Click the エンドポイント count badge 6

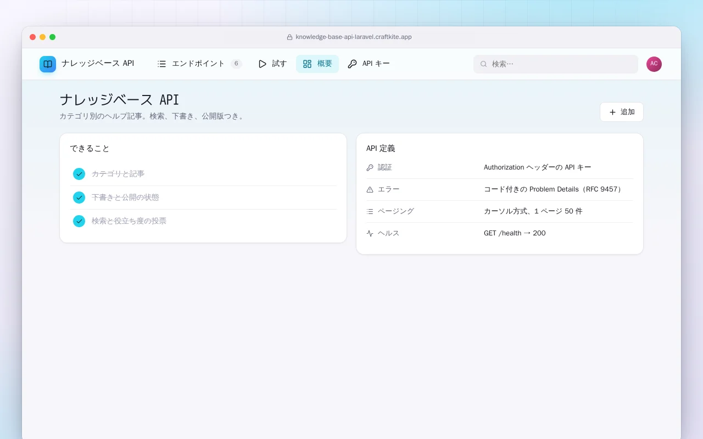point(236,64)
